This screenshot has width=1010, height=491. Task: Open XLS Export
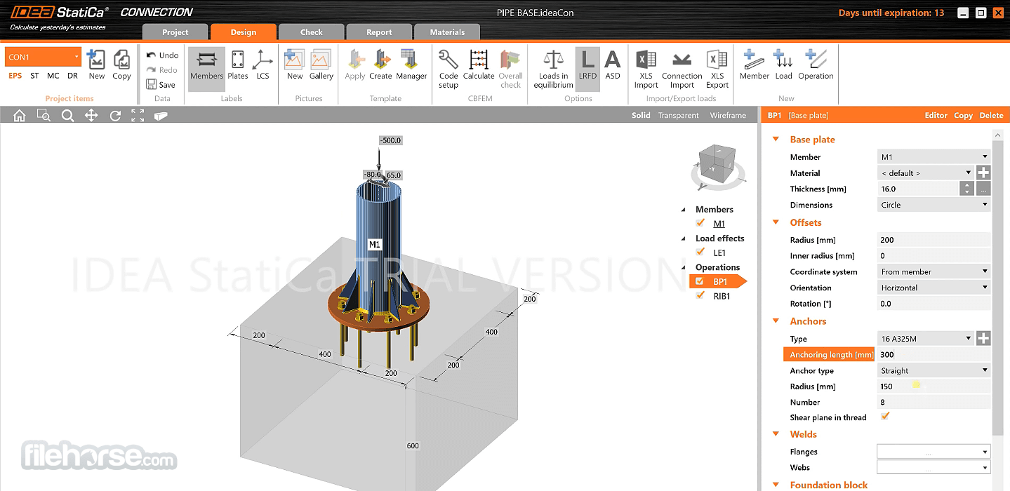click(x=717, y=69)
